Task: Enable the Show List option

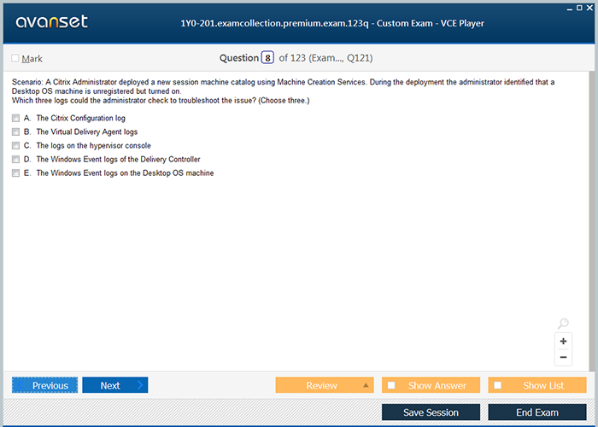Action: 498,385
